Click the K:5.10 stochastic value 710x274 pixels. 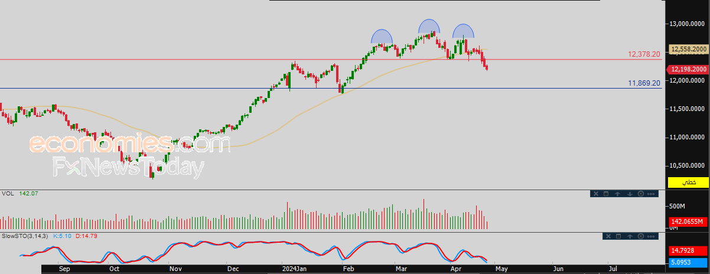point(63,236)
